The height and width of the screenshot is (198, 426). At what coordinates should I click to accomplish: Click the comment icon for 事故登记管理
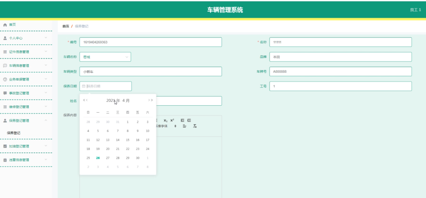coord(5,93)
